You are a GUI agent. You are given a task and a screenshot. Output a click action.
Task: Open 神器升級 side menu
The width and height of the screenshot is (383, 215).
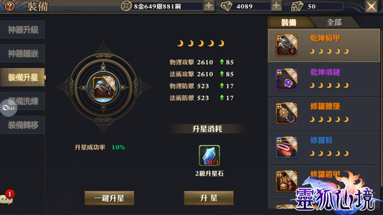pyautogui.click(x=23, y=30)
